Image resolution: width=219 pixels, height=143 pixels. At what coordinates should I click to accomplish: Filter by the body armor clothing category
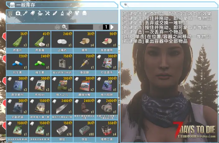pyautogui.click(x=77, y=13)
